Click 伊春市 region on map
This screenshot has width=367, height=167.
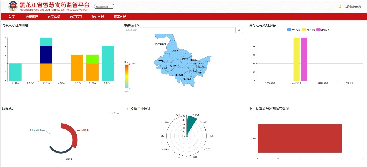pyautogui.click(x=185, y=59)
